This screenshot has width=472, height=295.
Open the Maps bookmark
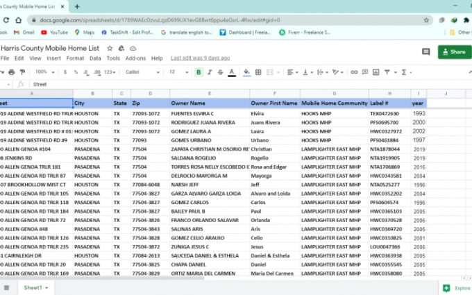click(85, 32)
